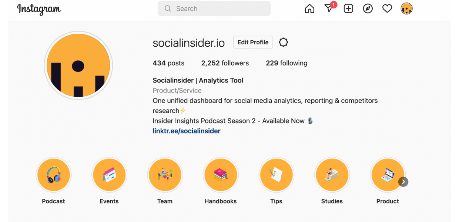Click the large Socialinsider profile picture
The image size is (459, 222).
point(78,65)
